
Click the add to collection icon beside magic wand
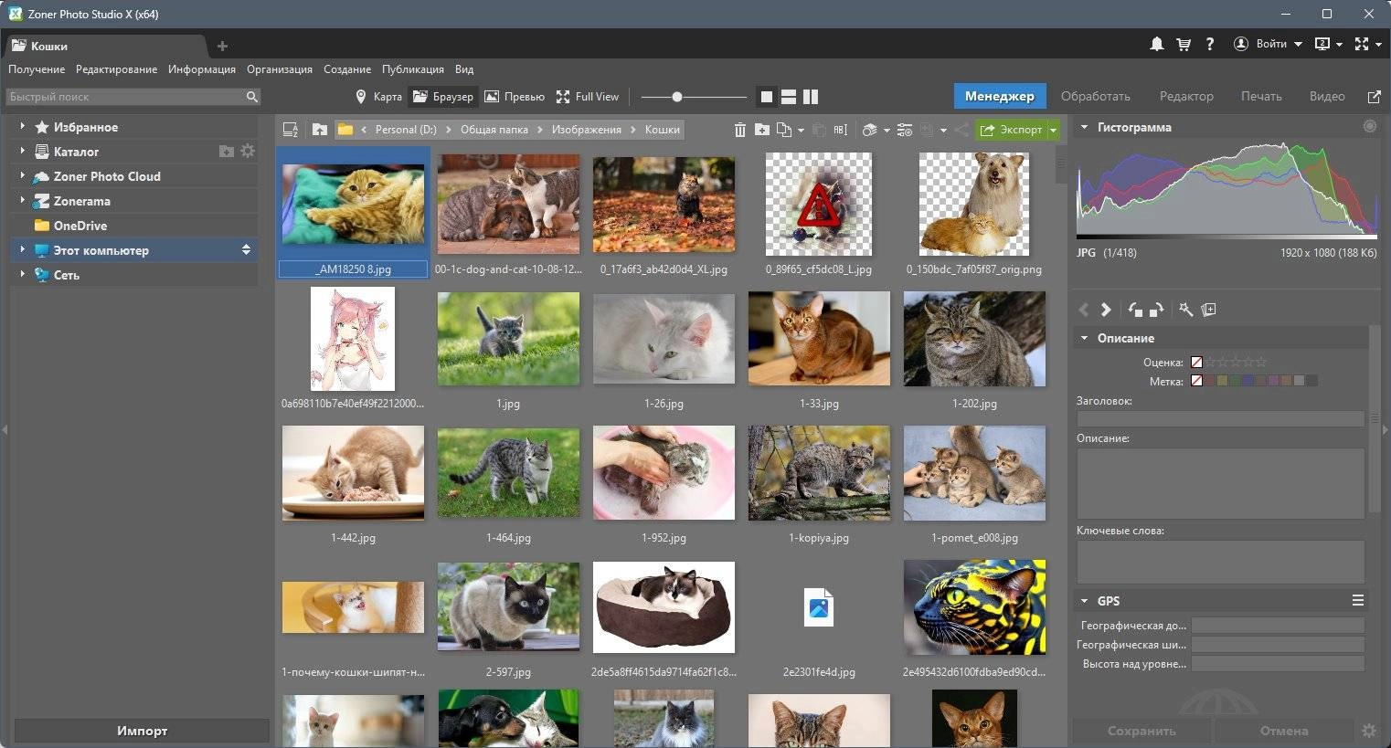1208,310
